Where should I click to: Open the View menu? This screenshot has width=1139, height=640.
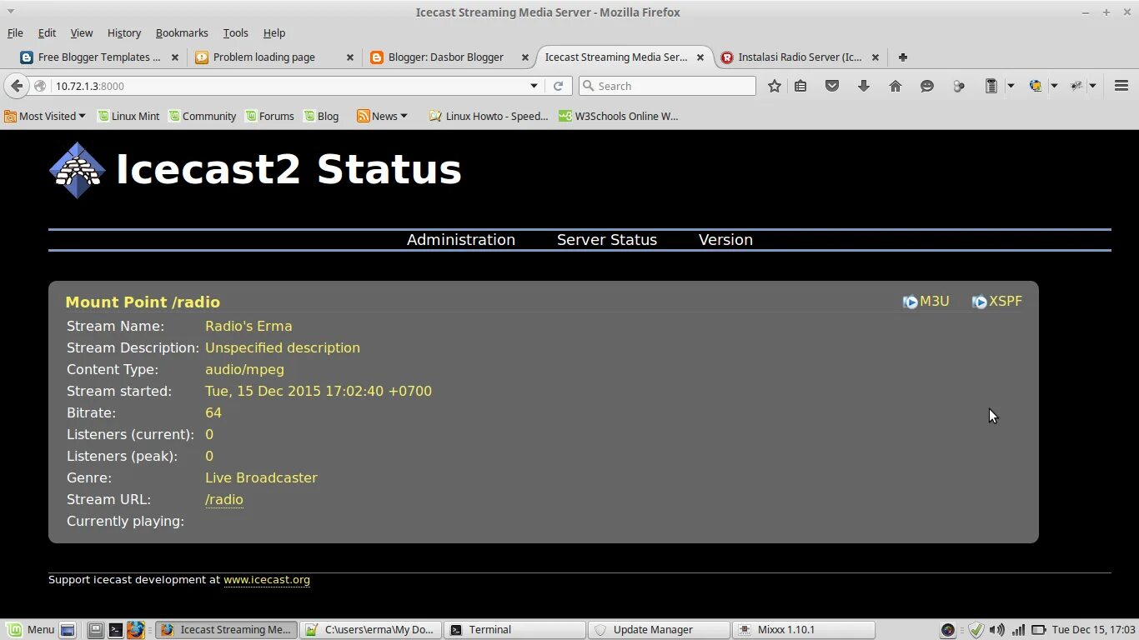81,33
